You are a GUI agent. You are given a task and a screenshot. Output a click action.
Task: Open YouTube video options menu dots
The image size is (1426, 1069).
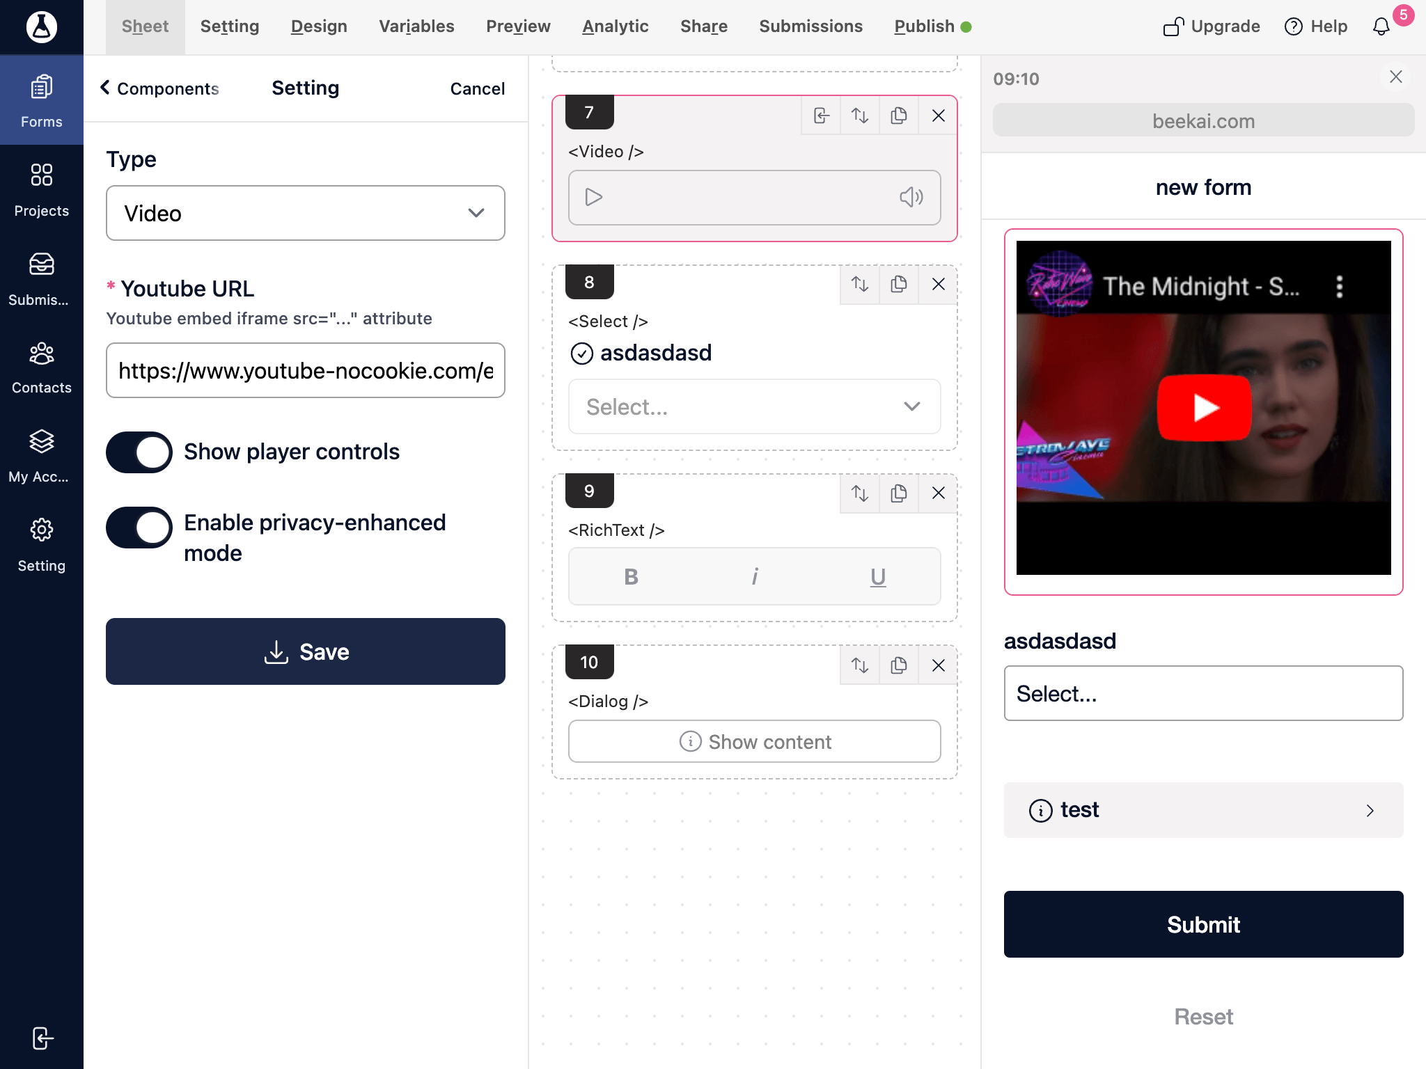coord(1339,286)
